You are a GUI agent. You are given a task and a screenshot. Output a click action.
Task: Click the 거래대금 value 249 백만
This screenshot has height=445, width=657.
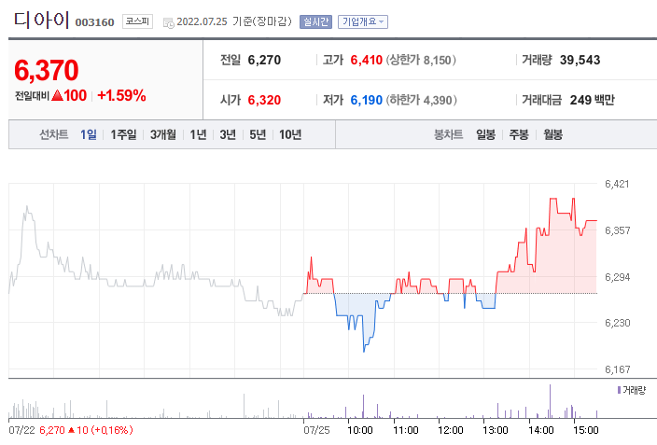[592, 100]
